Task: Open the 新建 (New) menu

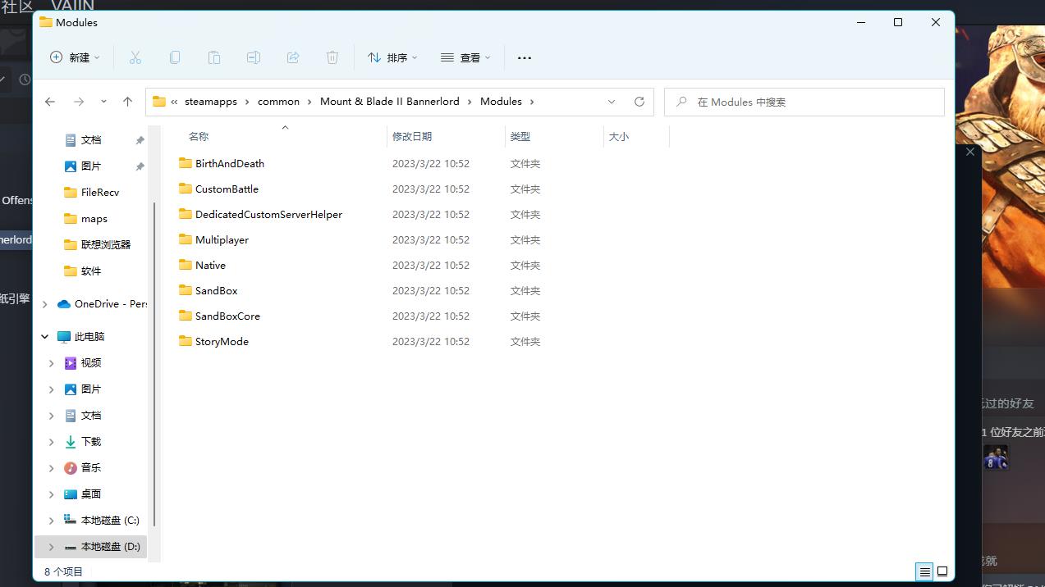Action: (x=75, y=57)
